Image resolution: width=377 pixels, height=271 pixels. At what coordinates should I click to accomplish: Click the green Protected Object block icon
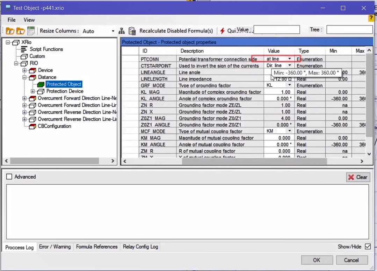click(x=41, y=84)
